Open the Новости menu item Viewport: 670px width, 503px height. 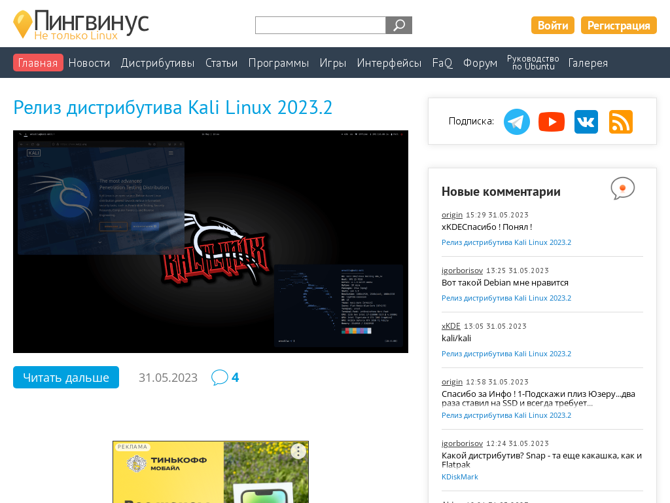pyautogui.click(x=89, y=63)
